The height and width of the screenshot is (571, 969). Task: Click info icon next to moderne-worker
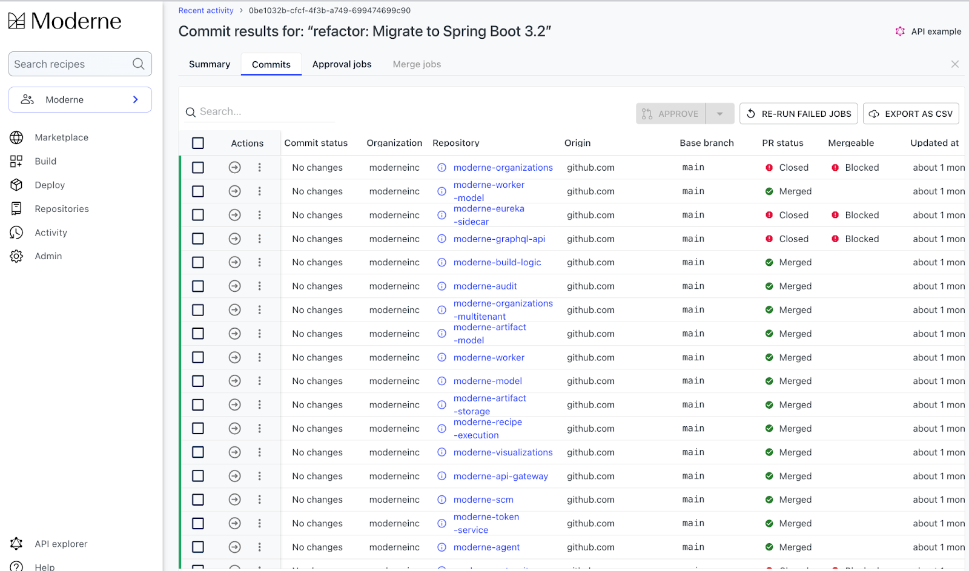442,357
